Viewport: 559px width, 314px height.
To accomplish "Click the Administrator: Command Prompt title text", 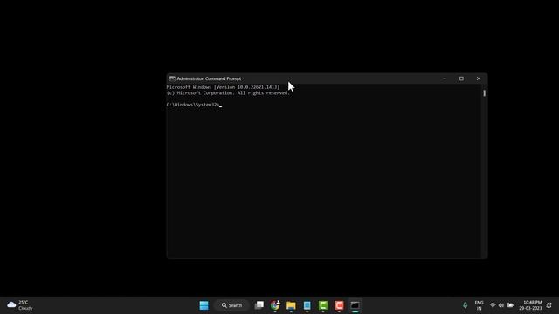I will (x=209, y=78).
